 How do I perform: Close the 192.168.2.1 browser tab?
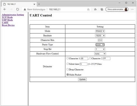pyautogui.click(x=34, y=4)
